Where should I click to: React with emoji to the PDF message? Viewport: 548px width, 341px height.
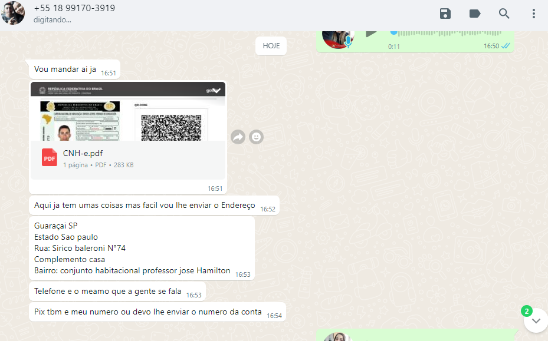coord(256,137)
